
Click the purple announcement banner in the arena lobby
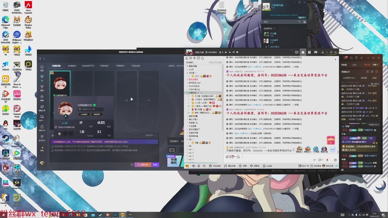point(104,141)
